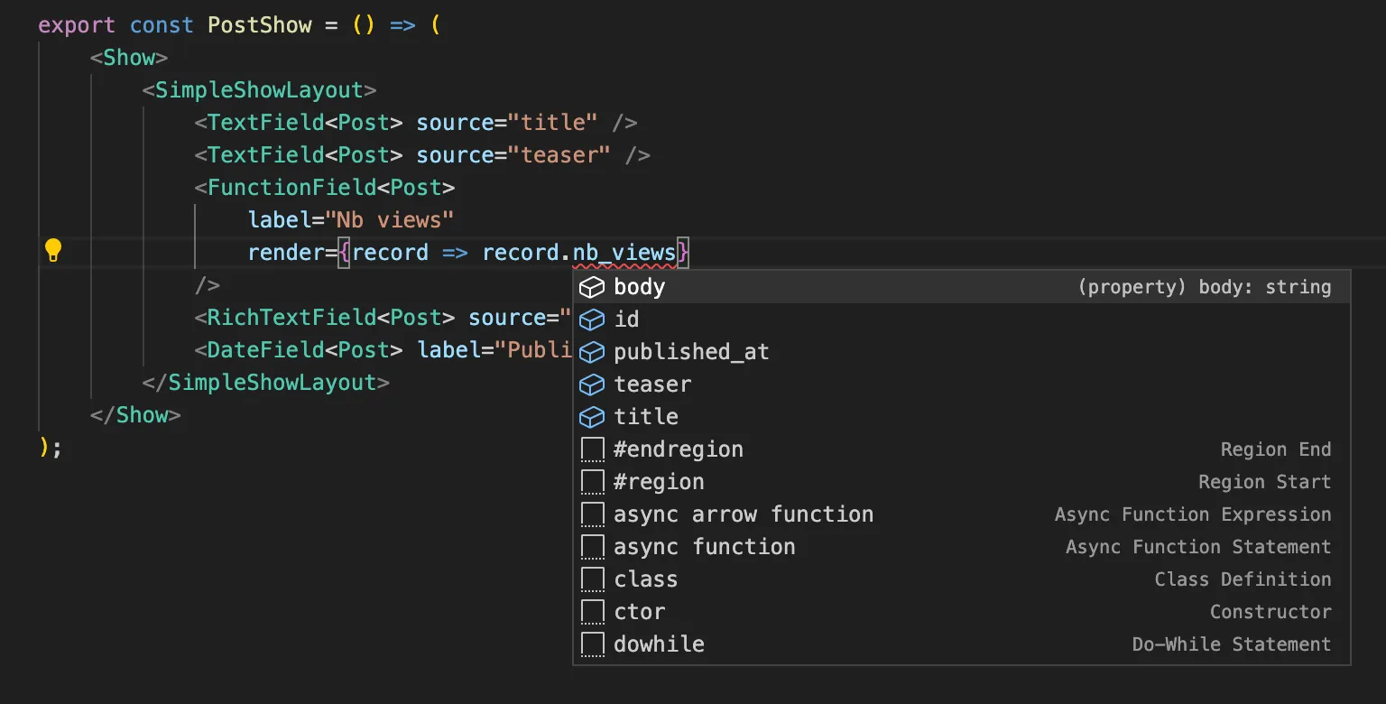Click the property icon beside title suggestion
Viewport: 1386px width, 704px height.
[593, 416]
